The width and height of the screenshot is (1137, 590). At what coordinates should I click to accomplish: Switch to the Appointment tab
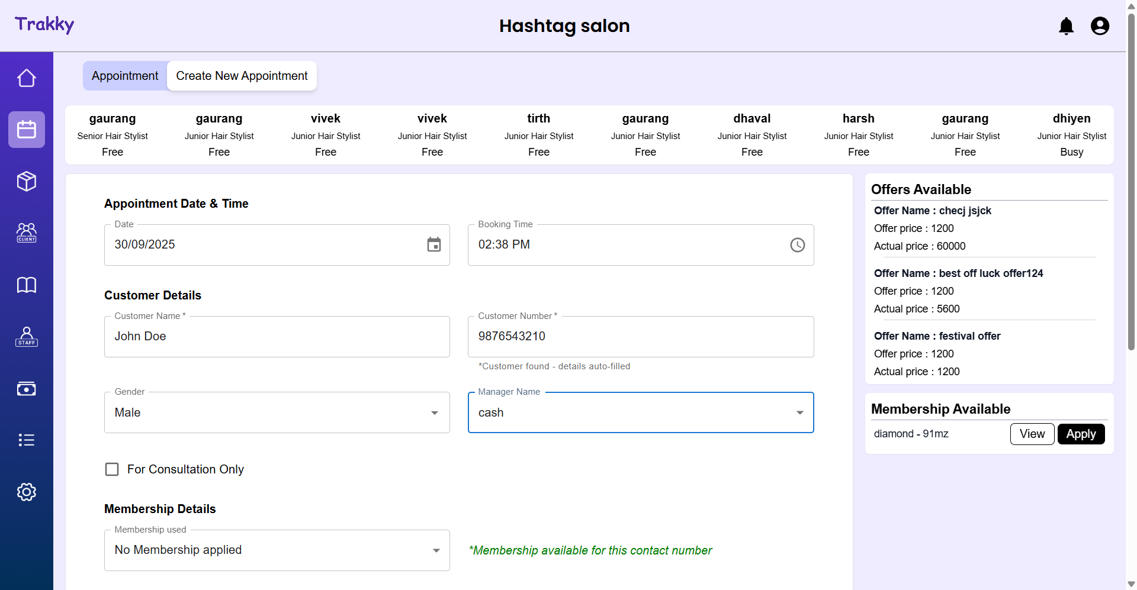125,76
